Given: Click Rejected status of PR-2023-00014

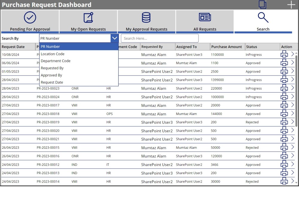Looking at the screenshot, I should (252, 182).
